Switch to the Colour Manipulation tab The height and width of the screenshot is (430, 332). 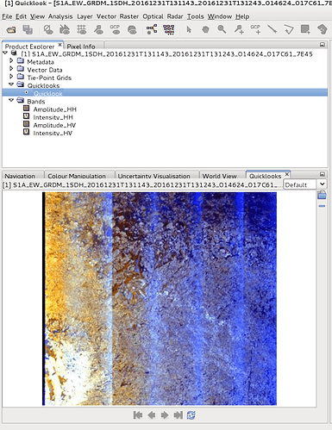click(x=77, y=176)
